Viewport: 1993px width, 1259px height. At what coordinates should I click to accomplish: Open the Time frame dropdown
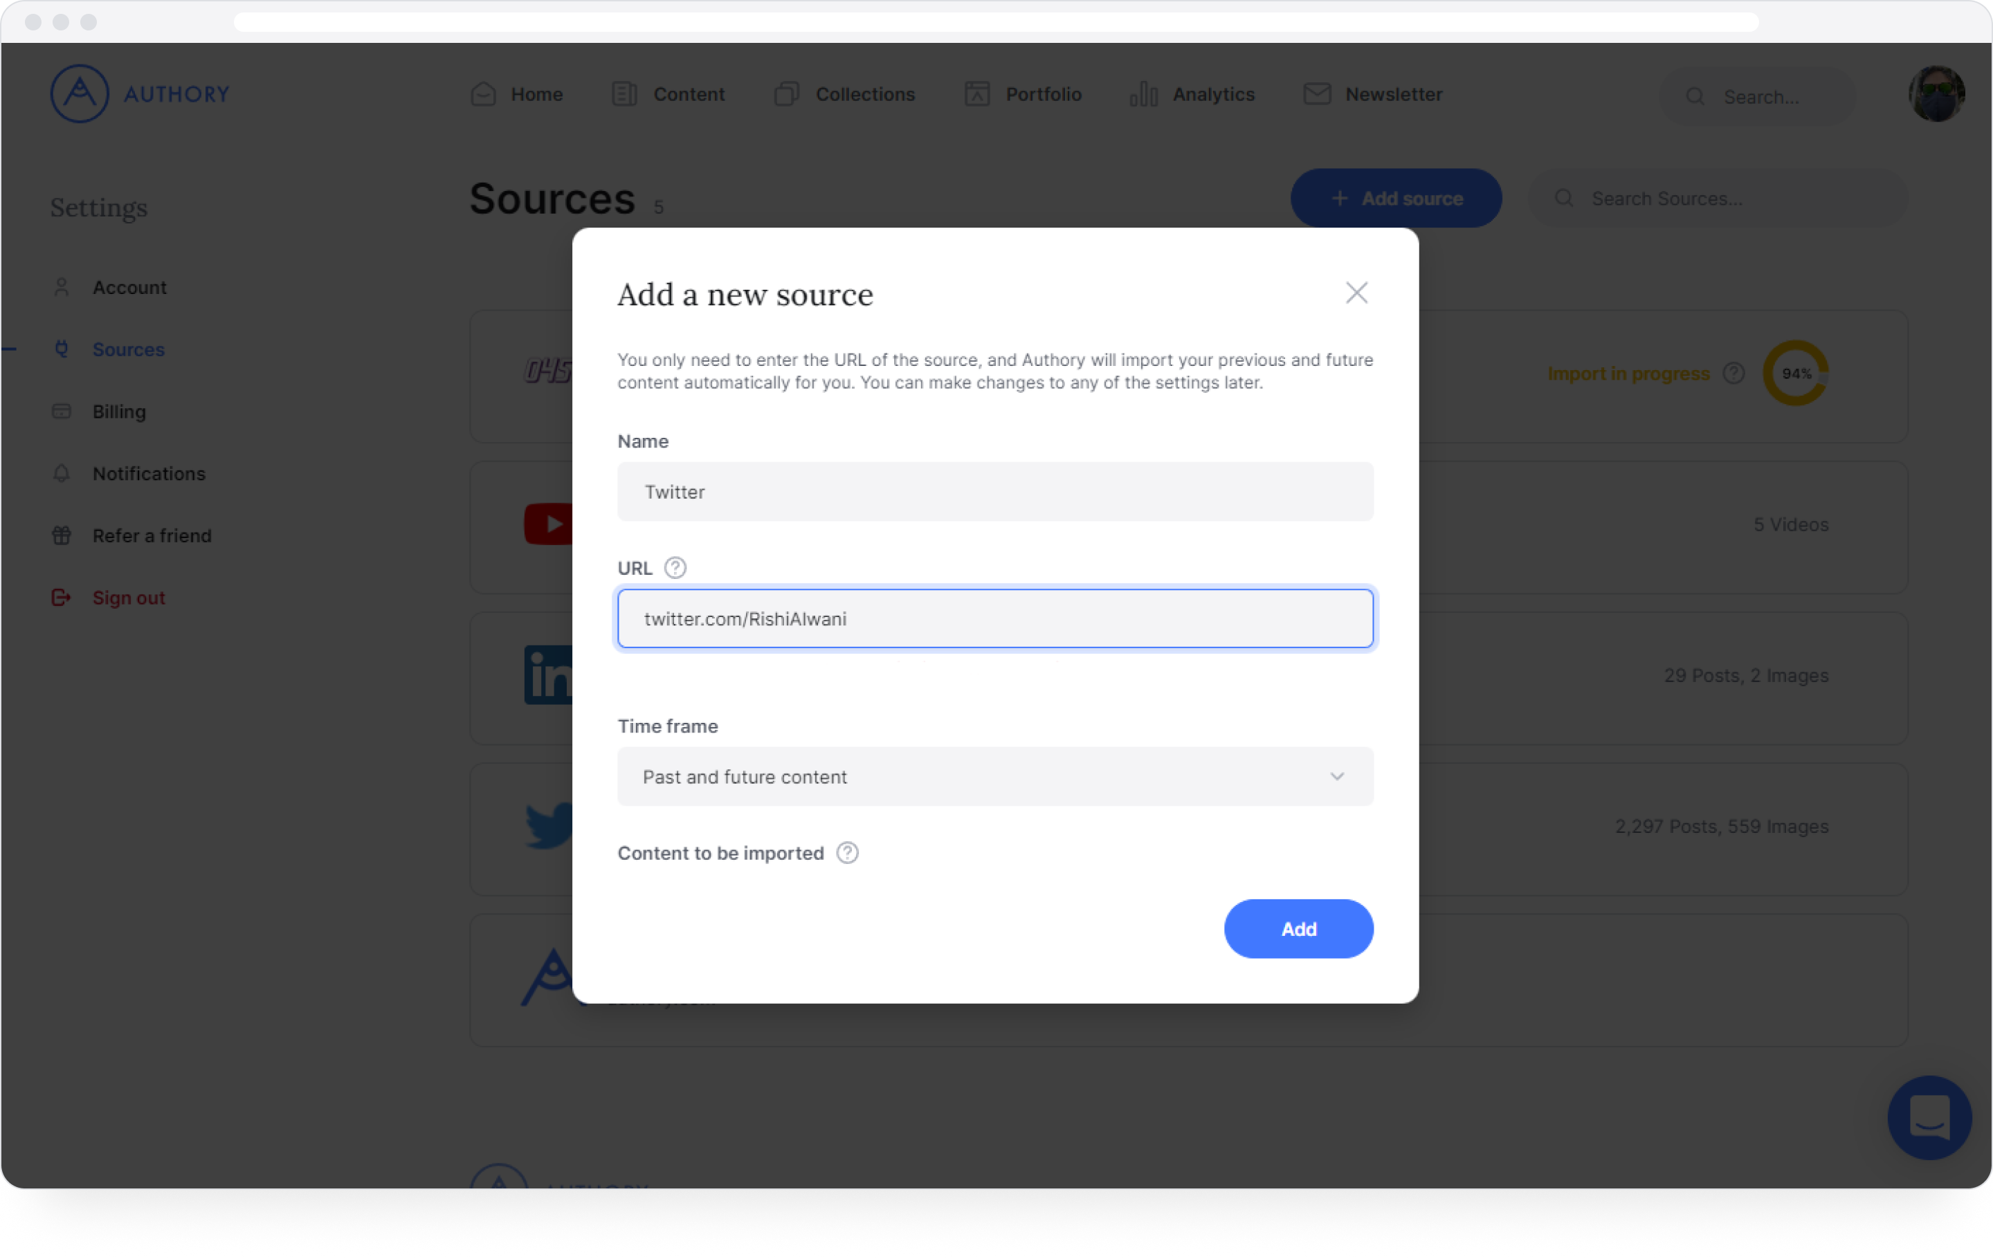click(x=995, y=777)
